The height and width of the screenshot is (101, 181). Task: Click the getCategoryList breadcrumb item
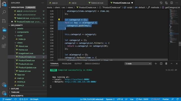click(x=171, y=8)
